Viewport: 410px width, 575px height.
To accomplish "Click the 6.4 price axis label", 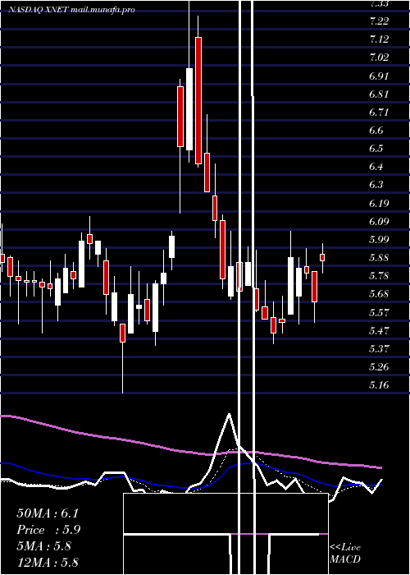I will (376, 167).
